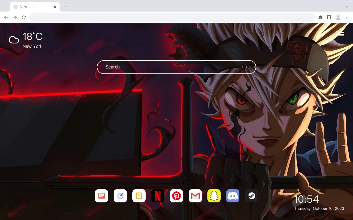The width and height of the screenshot is (353, 220).
Task: Launch the Steam shortcut
Action: [x=252, y=196]
